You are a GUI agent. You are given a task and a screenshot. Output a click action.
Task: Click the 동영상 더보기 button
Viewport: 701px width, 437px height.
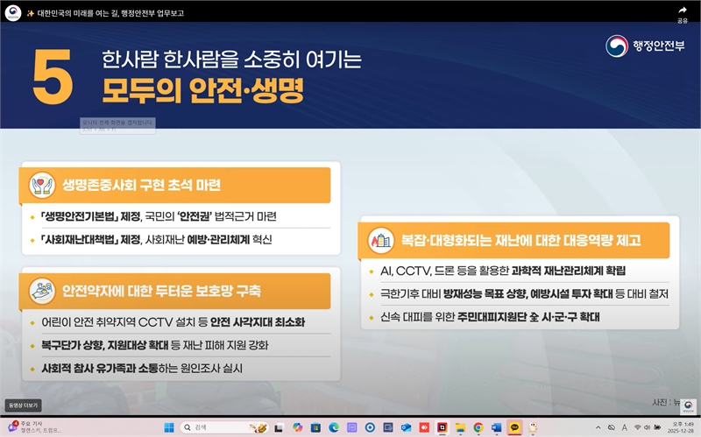click(x=21, y=405)
